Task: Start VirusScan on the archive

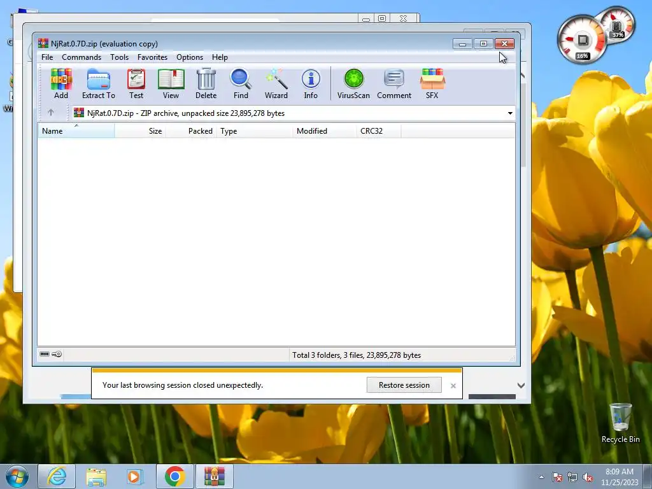Action: coord(353,84)
